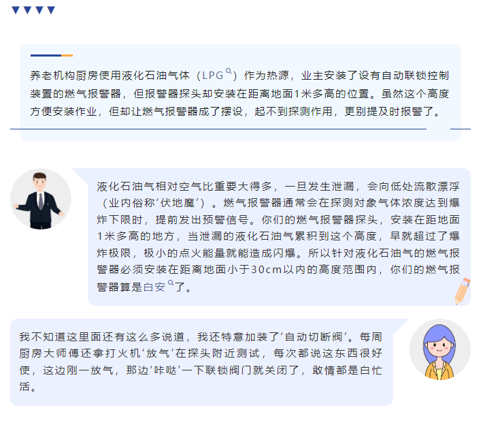This screenshot has width=500, height=427.
Task: Open the 白安 highlighted search term
Action: [x=154, y=287]
